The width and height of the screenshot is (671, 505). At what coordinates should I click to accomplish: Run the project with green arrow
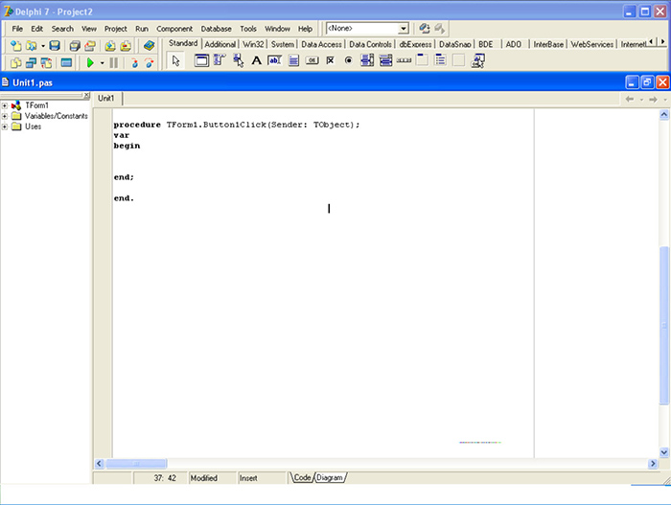click(x=90, y=63)
